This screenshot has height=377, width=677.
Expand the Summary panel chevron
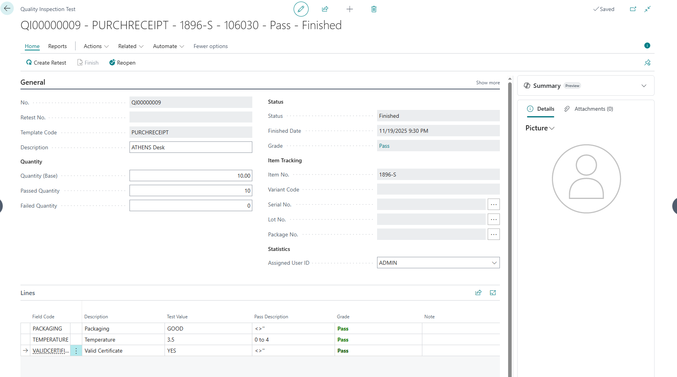click(x=644, y=86)
